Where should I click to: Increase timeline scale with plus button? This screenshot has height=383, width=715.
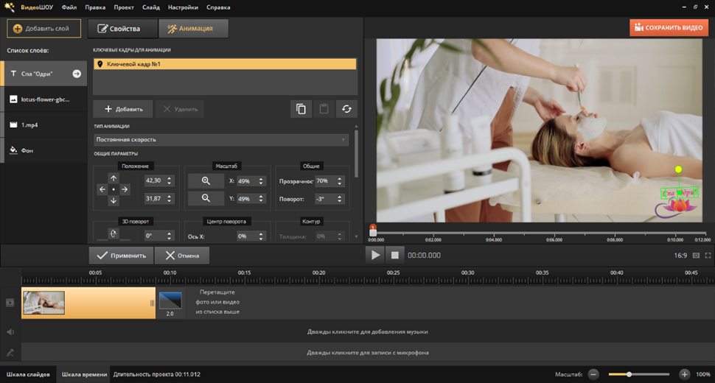pyautogui.click(x=685, y=374)
